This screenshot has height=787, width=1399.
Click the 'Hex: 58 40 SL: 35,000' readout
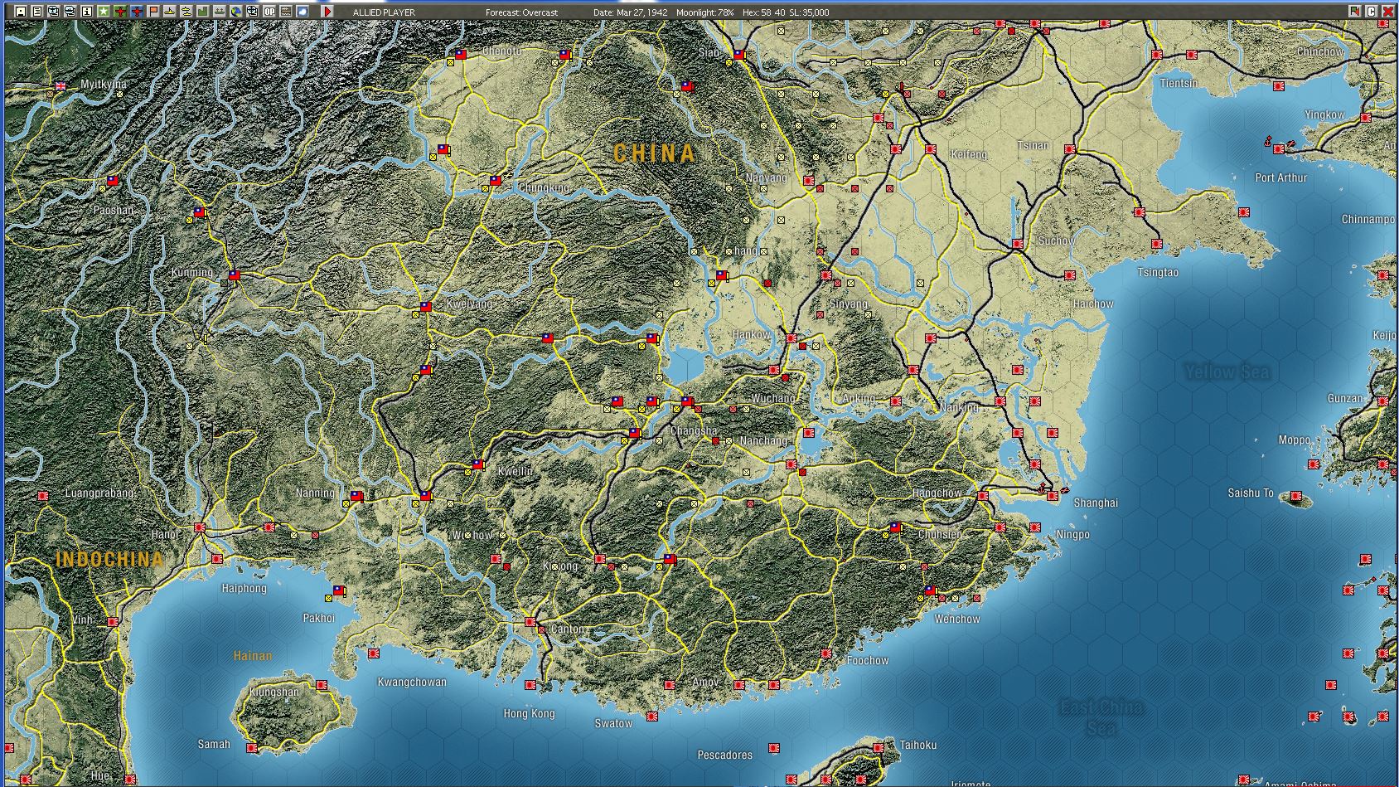click(786, 12)
